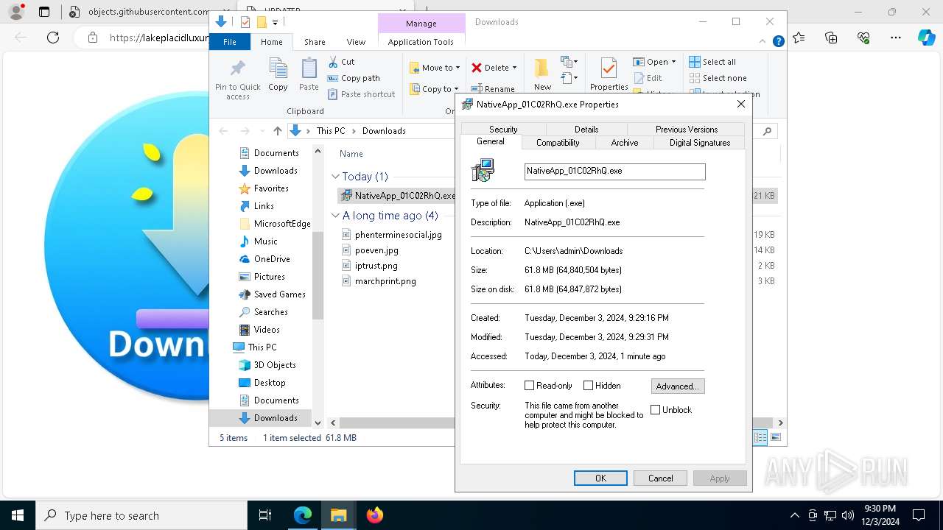
Task: Click the ribbon Properties checkmark icon
Action: [609, 68]
